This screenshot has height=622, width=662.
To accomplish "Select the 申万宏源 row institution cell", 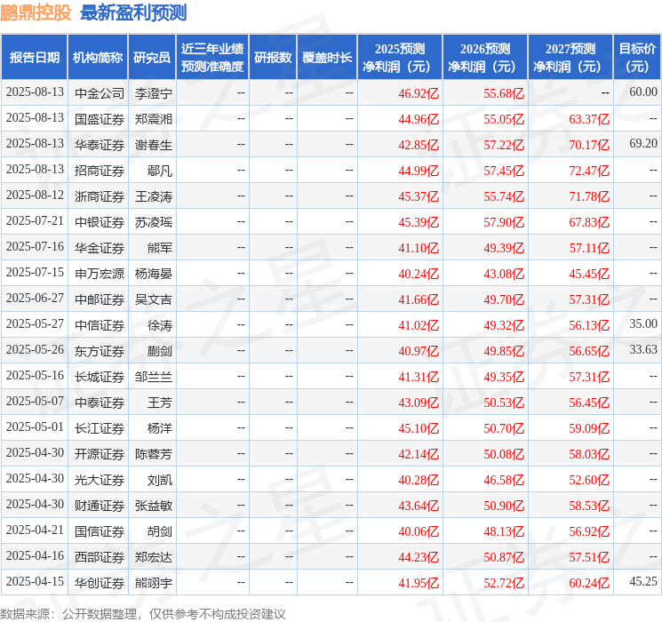I will click(x=99, y=273).
